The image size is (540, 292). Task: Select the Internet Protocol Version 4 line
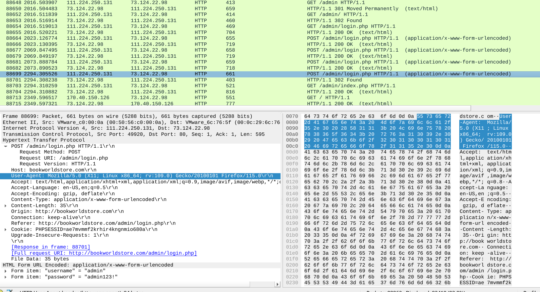(106, 128)
